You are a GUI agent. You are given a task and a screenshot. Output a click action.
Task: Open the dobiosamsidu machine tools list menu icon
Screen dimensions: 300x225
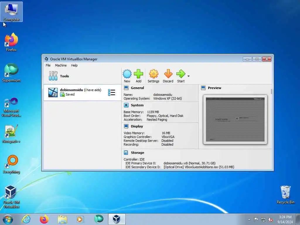click(x=112, y=92)
